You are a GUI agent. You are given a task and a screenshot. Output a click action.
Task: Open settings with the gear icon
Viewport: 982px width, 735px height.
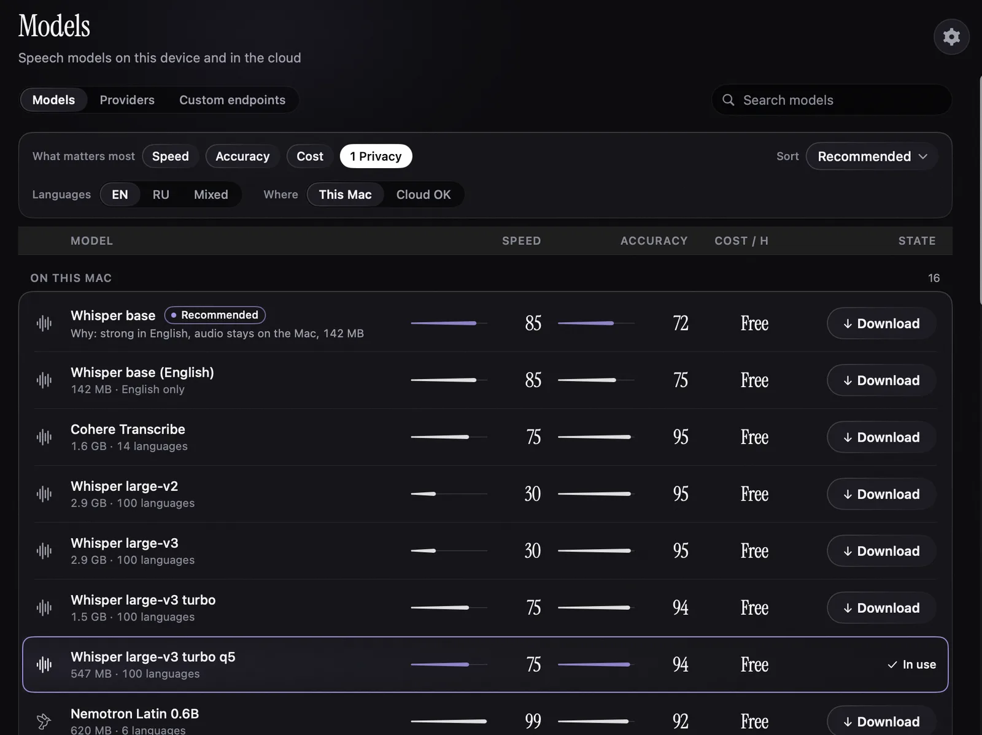[951, 37]
